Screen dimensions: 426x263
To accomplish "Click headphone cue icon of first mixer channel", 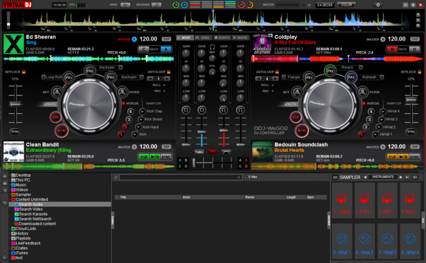I will pyautogui.click(x=186, y=110).
